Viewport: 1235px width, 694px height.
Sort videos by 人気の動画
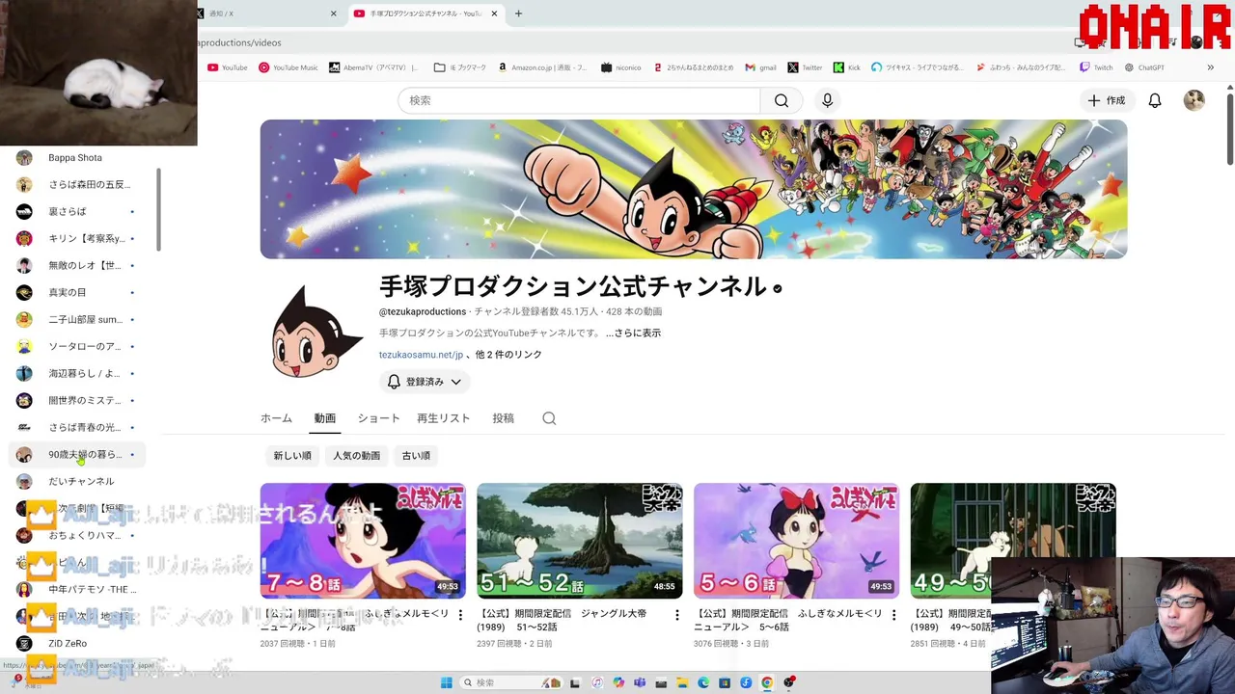click(356, 456)
